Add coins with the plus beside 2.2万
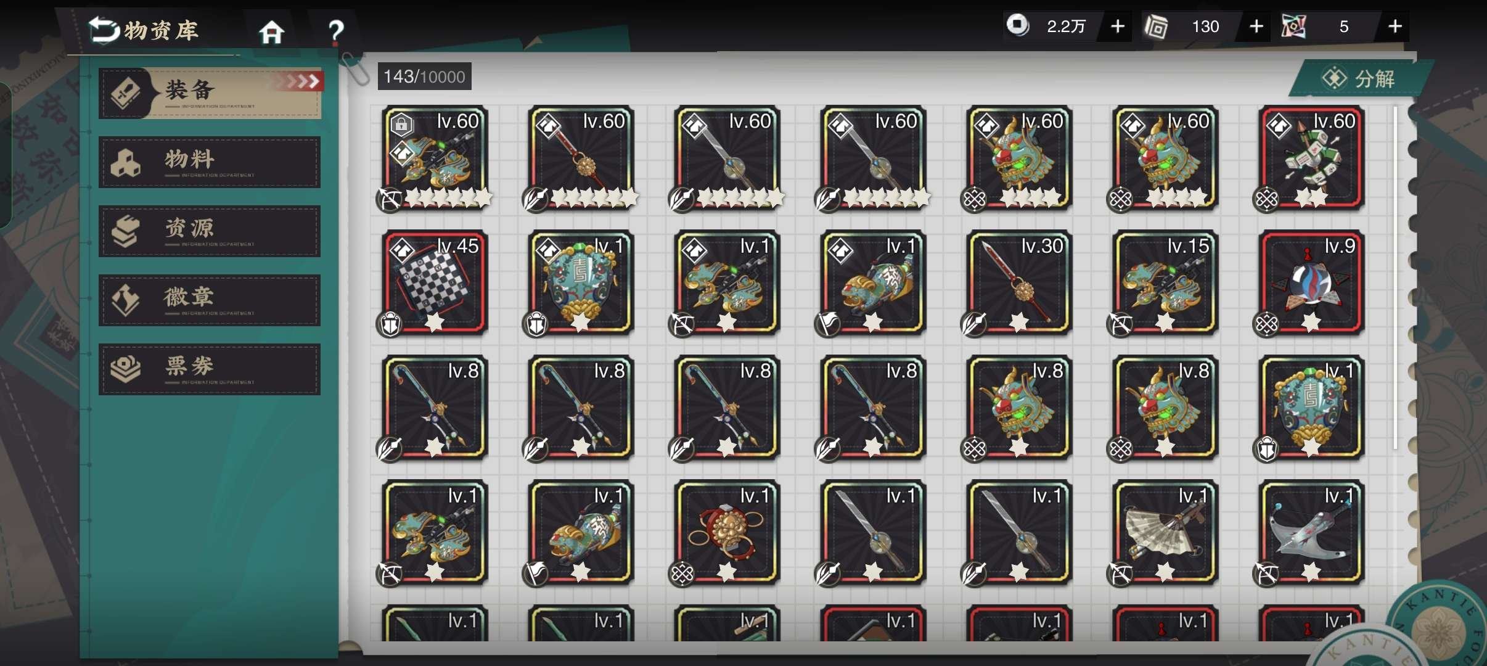The image size is (1487, 666). (x=1117, y=27)
